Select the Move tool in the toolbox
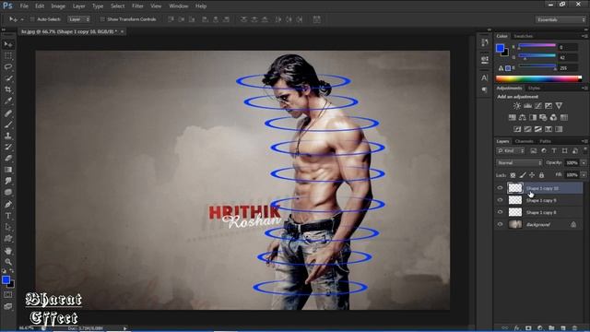Screen dimensions: 590x332 (x=8, y=44)
